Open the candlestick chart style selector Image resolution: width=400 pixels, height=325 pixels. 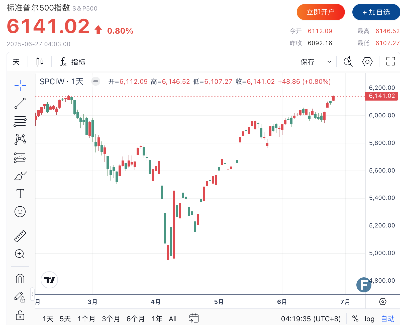coord(40,62)
